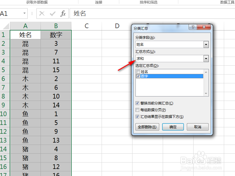235x176 pixels.
Task: Click the 全部删除 button
Action: 147,127
